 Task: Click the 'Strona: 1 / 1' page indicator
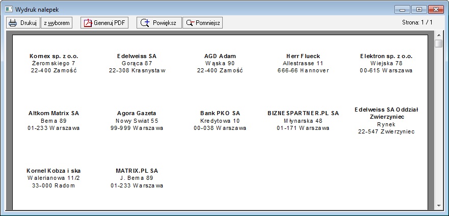(417, 22)
